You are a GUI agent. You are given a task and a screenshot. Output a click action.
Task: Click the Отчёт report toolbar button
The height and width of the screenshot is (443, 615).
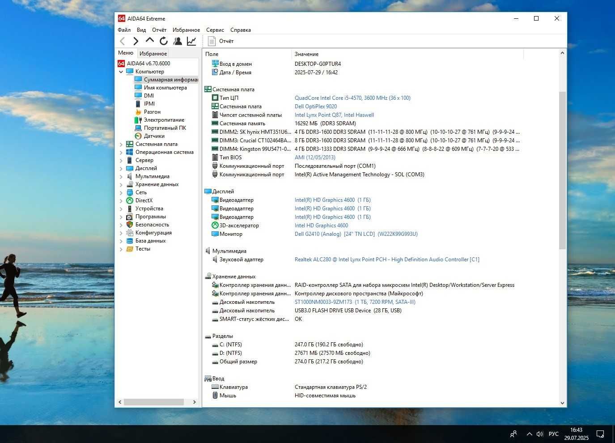pyautogui.click(x=221, y=41)
